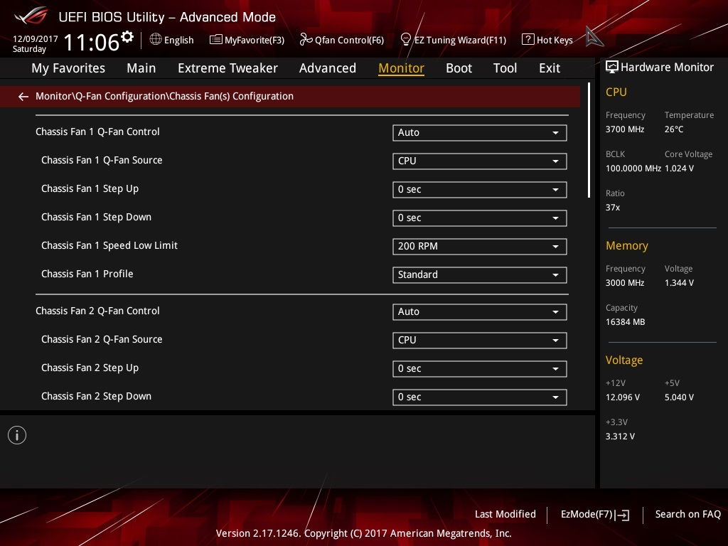Click the Qfan Control fan icon
This screenshot has width=728, height=546.
pyautogui.click(x=306, y=40)
